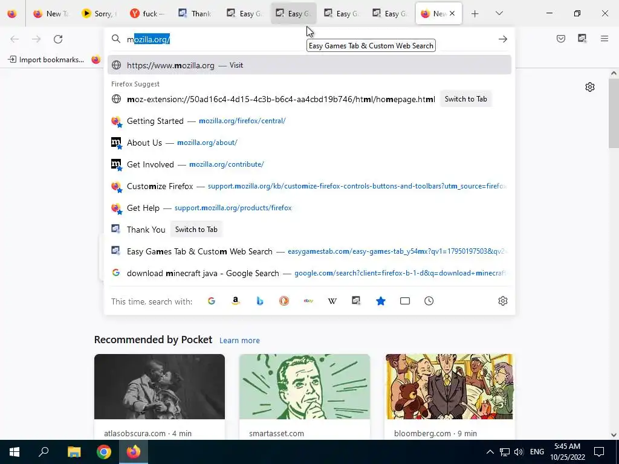Open Get Help support suggestion

click(x=309, y=208)
